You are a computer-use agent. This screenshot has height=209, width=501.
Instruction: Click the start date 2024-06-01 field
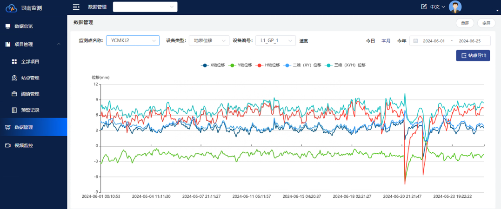434,41
